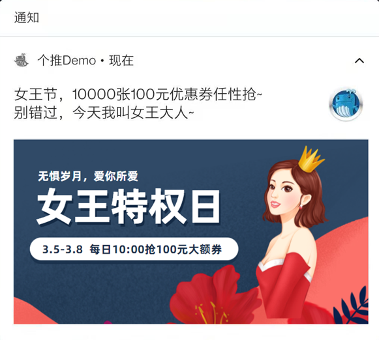Tap the yellow flower stamens

point(211,313)
